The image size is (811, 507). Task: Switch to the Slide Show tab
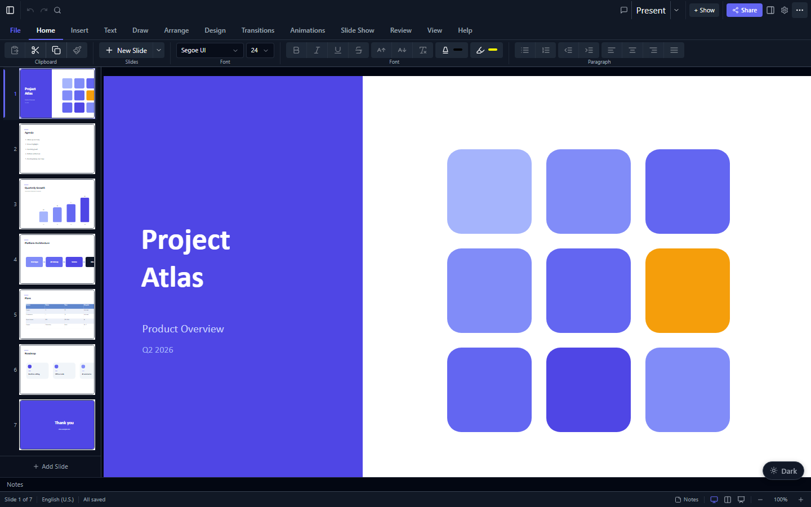click(358, 30)
